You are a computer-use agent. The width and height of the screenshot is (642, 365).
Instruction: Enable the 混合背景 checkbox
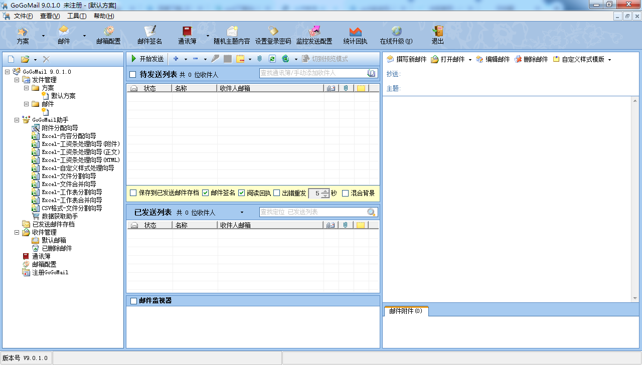pyautogui.click(x=345, y=193)
